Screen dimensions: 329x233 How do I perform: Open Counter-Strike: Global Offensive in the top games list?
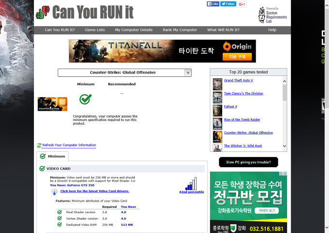point(248,132)
